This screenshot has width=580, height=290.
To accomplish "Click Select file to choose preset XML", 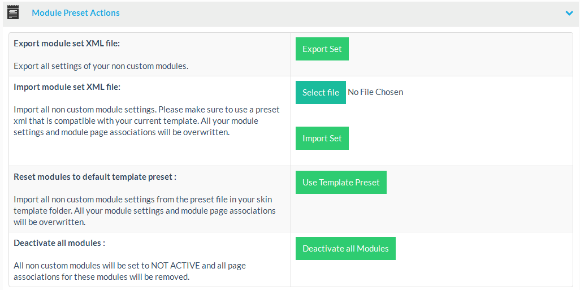I will pyautogui.click(x=321, y=93).
